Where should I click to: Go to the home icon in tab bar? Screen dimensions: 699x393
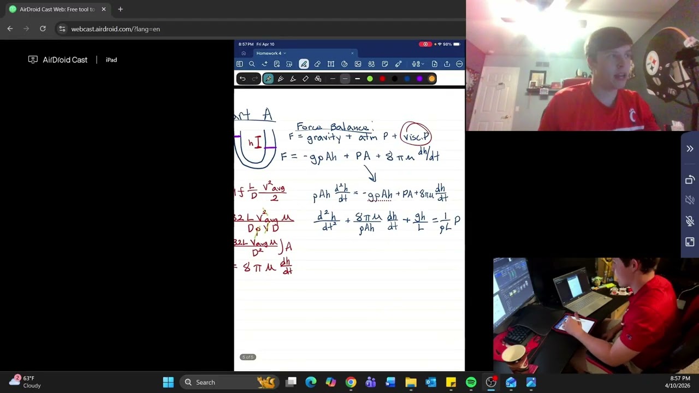click(x=244, y=53)
